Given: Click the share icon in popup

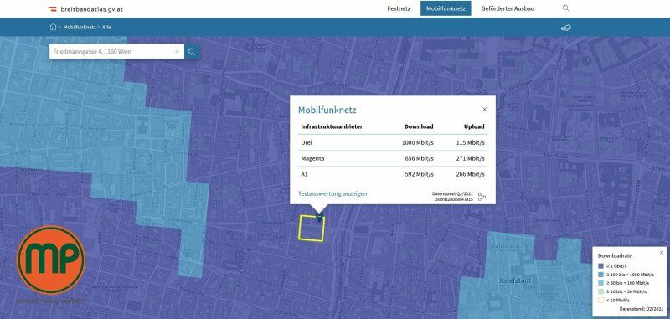Looking at the screenshot, I should (x=482, y=197).
